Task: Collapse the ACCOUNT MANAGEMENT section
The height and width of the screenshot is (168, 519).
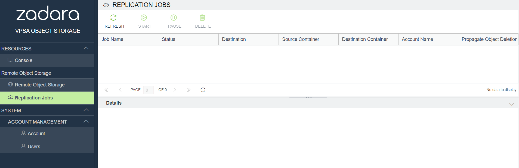Action: coord(86,121)
